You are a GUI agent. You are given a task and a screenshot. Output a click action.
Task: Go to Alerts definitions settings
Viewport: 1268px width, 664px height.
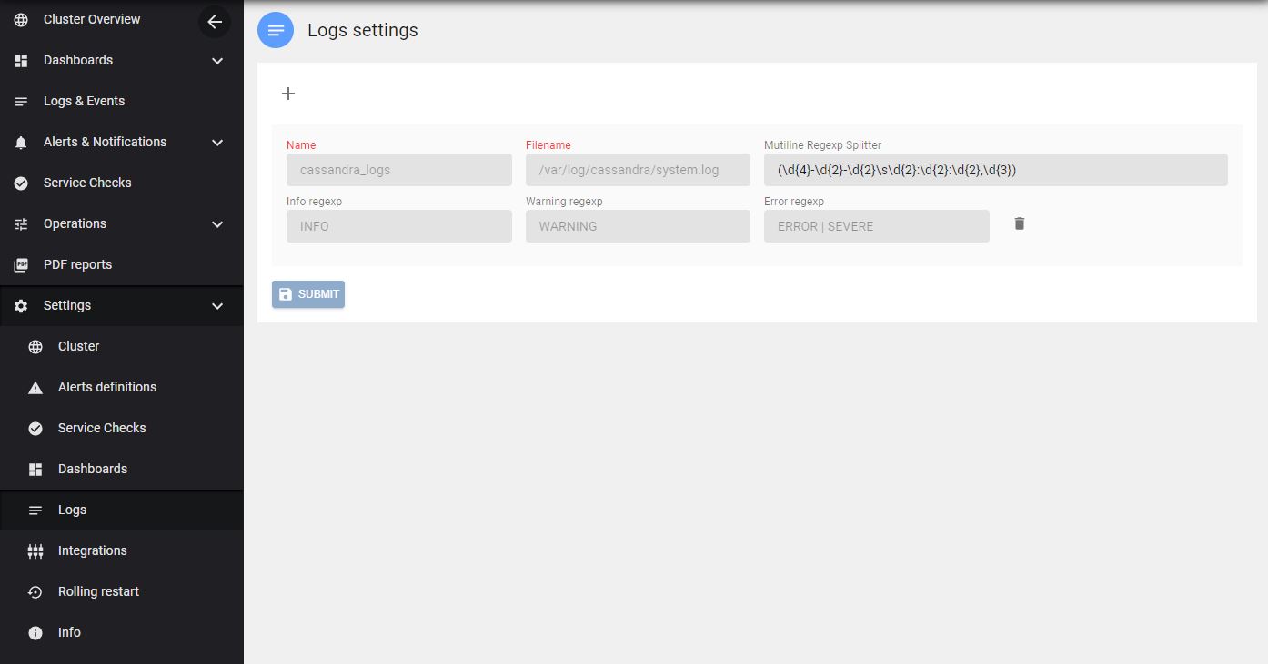click(x=107, y=387)
